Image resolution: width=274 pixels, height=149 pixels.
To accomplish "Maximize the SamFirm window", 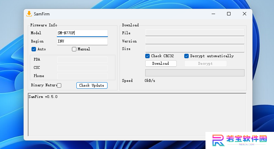I will pyautogui.click(x=229, y=14).
